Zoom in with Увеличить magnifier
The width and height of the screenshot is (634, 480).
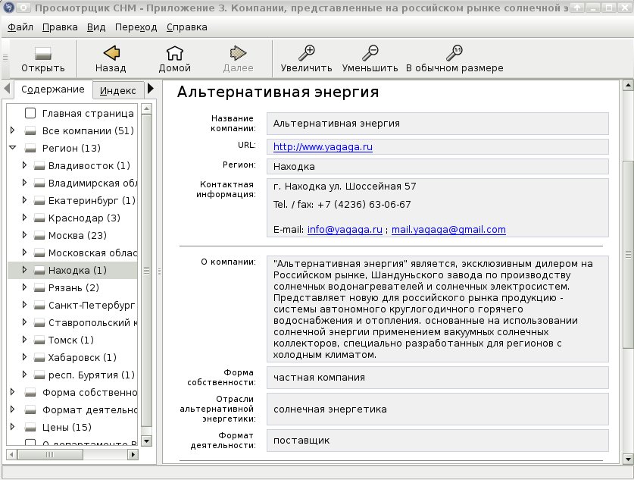[x=307, y=59]
